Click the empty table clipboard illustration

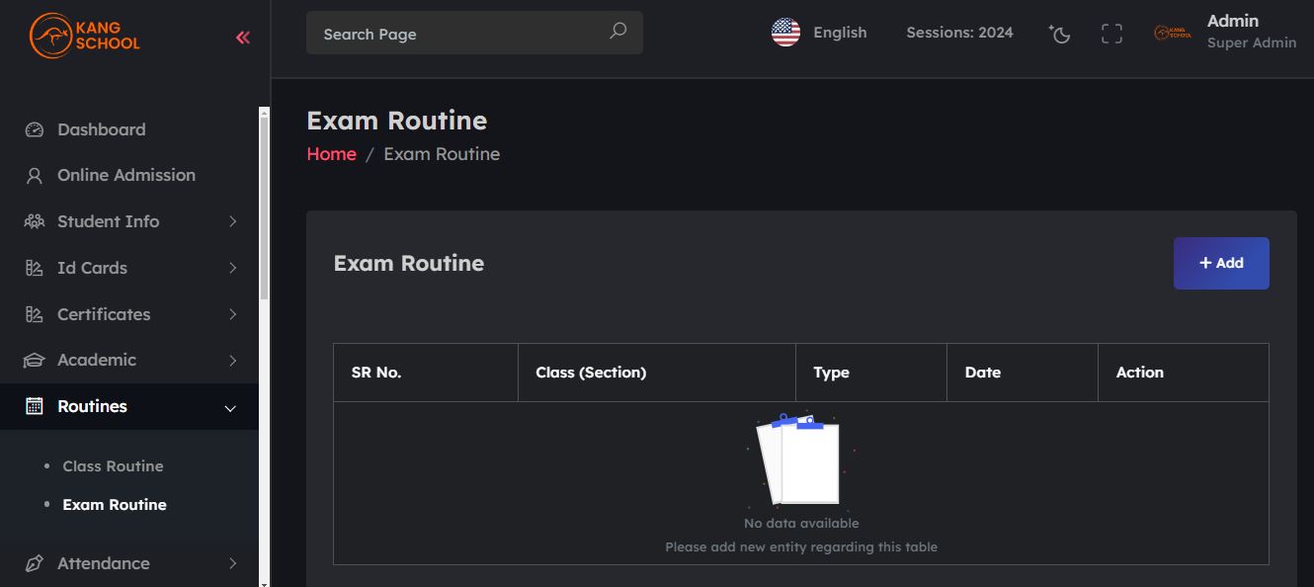click(x=800, y=460)
